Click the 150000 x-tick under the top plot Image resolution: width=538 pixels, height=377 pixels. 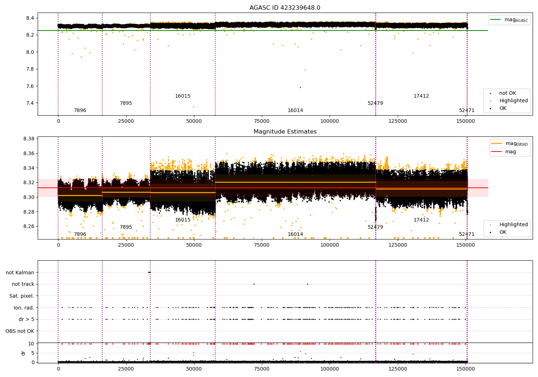pos(466,121)
